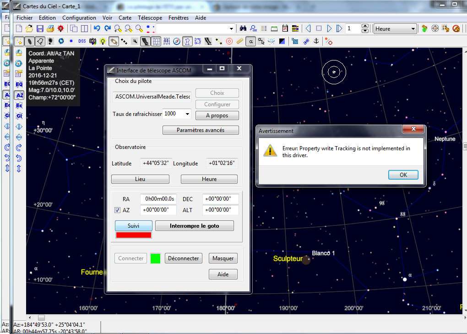This screenshot has height=334, width=467.
Task: Activate the DSS image overlay icon
Action: [x=81, y=41]
